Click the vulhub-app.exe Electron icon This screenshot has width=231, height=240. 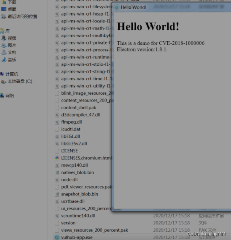point(57,237)
